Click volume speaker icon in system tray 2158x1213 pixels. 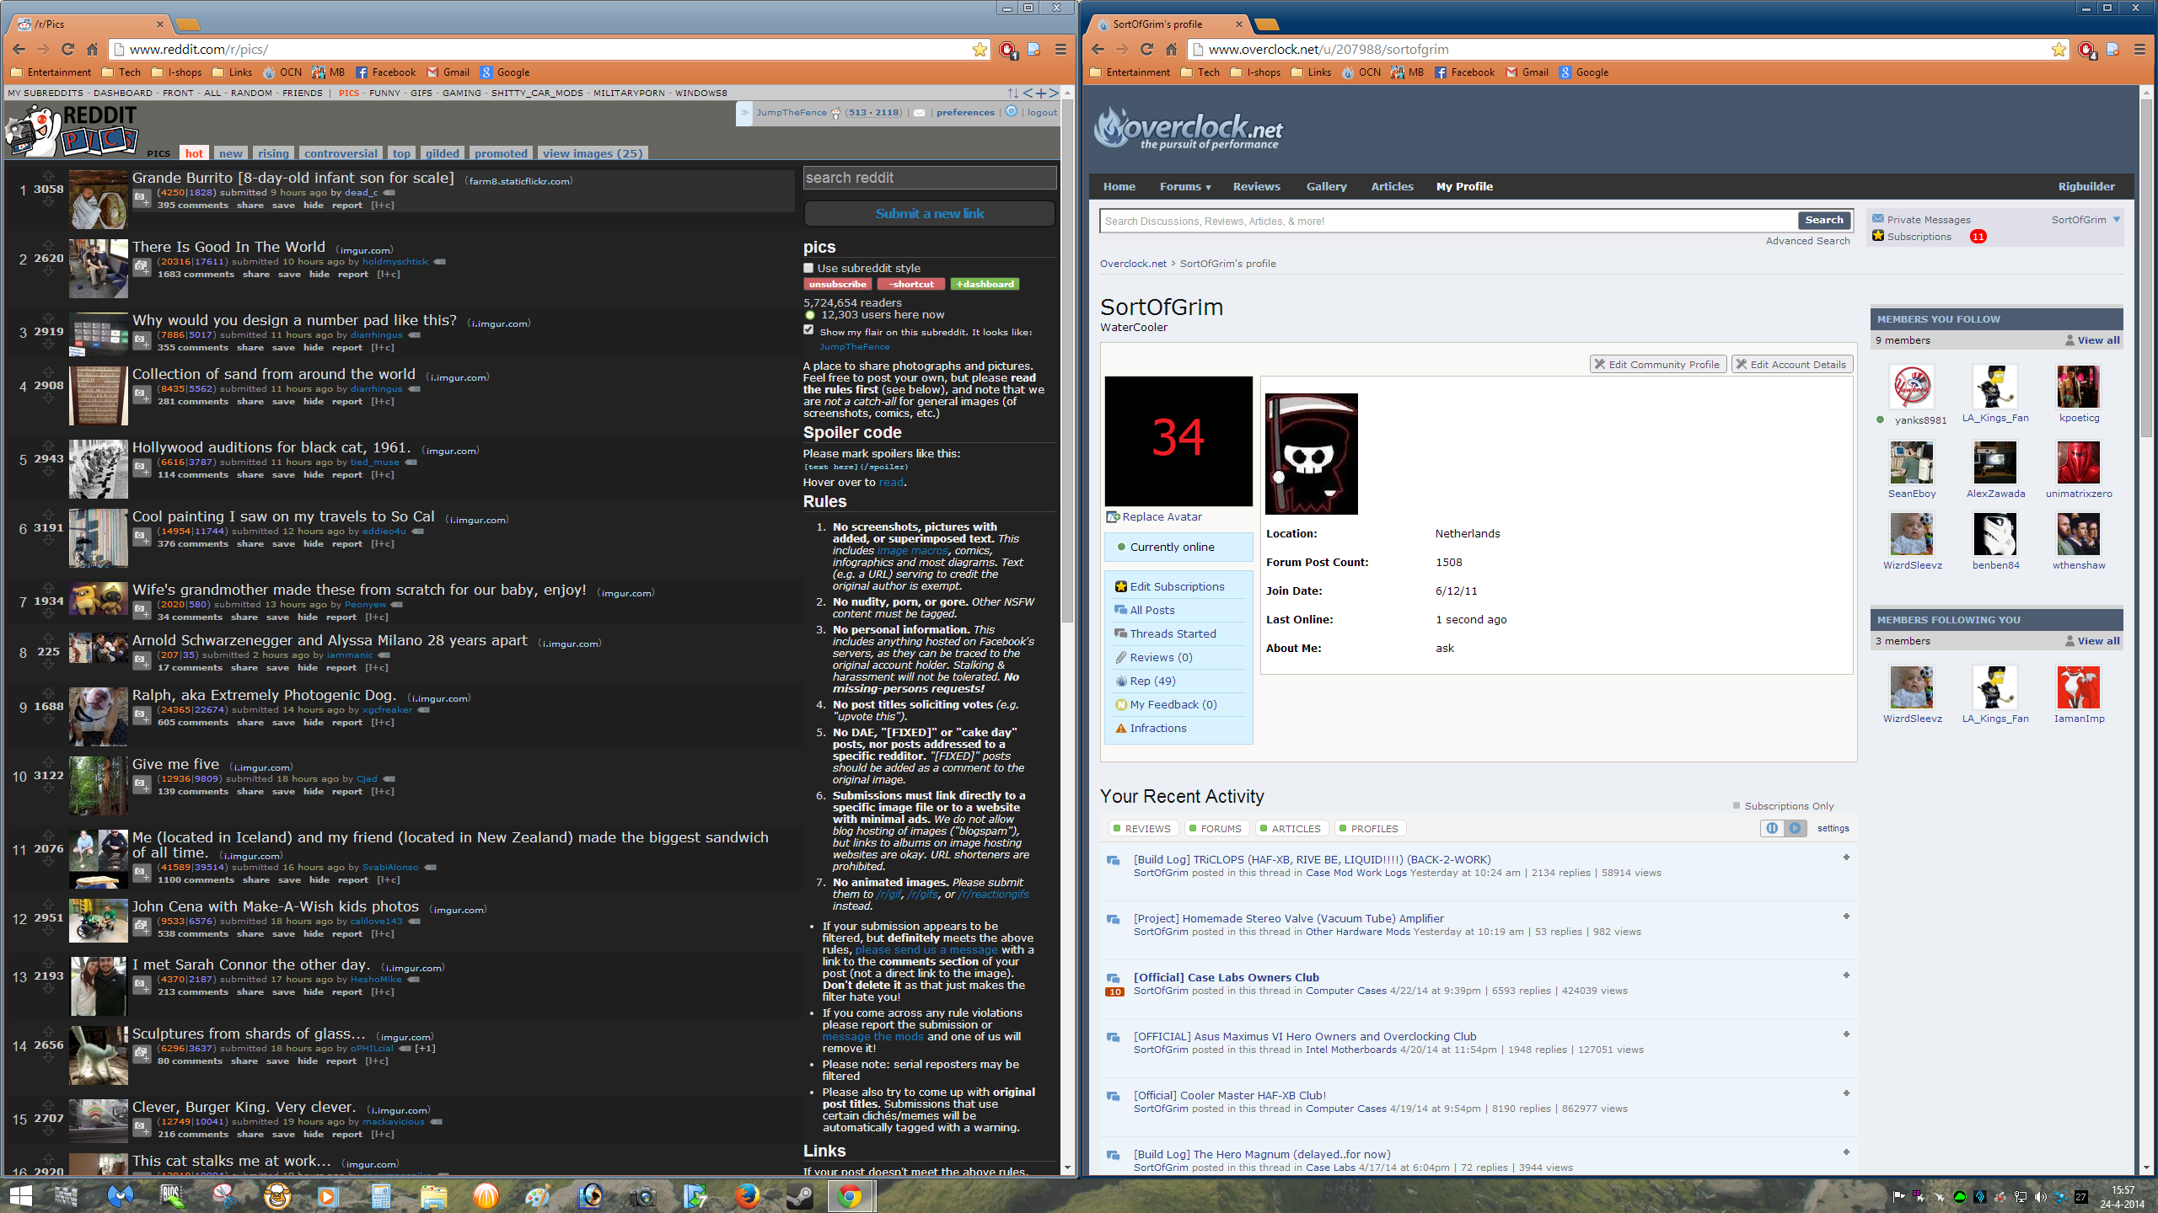2040,1196
